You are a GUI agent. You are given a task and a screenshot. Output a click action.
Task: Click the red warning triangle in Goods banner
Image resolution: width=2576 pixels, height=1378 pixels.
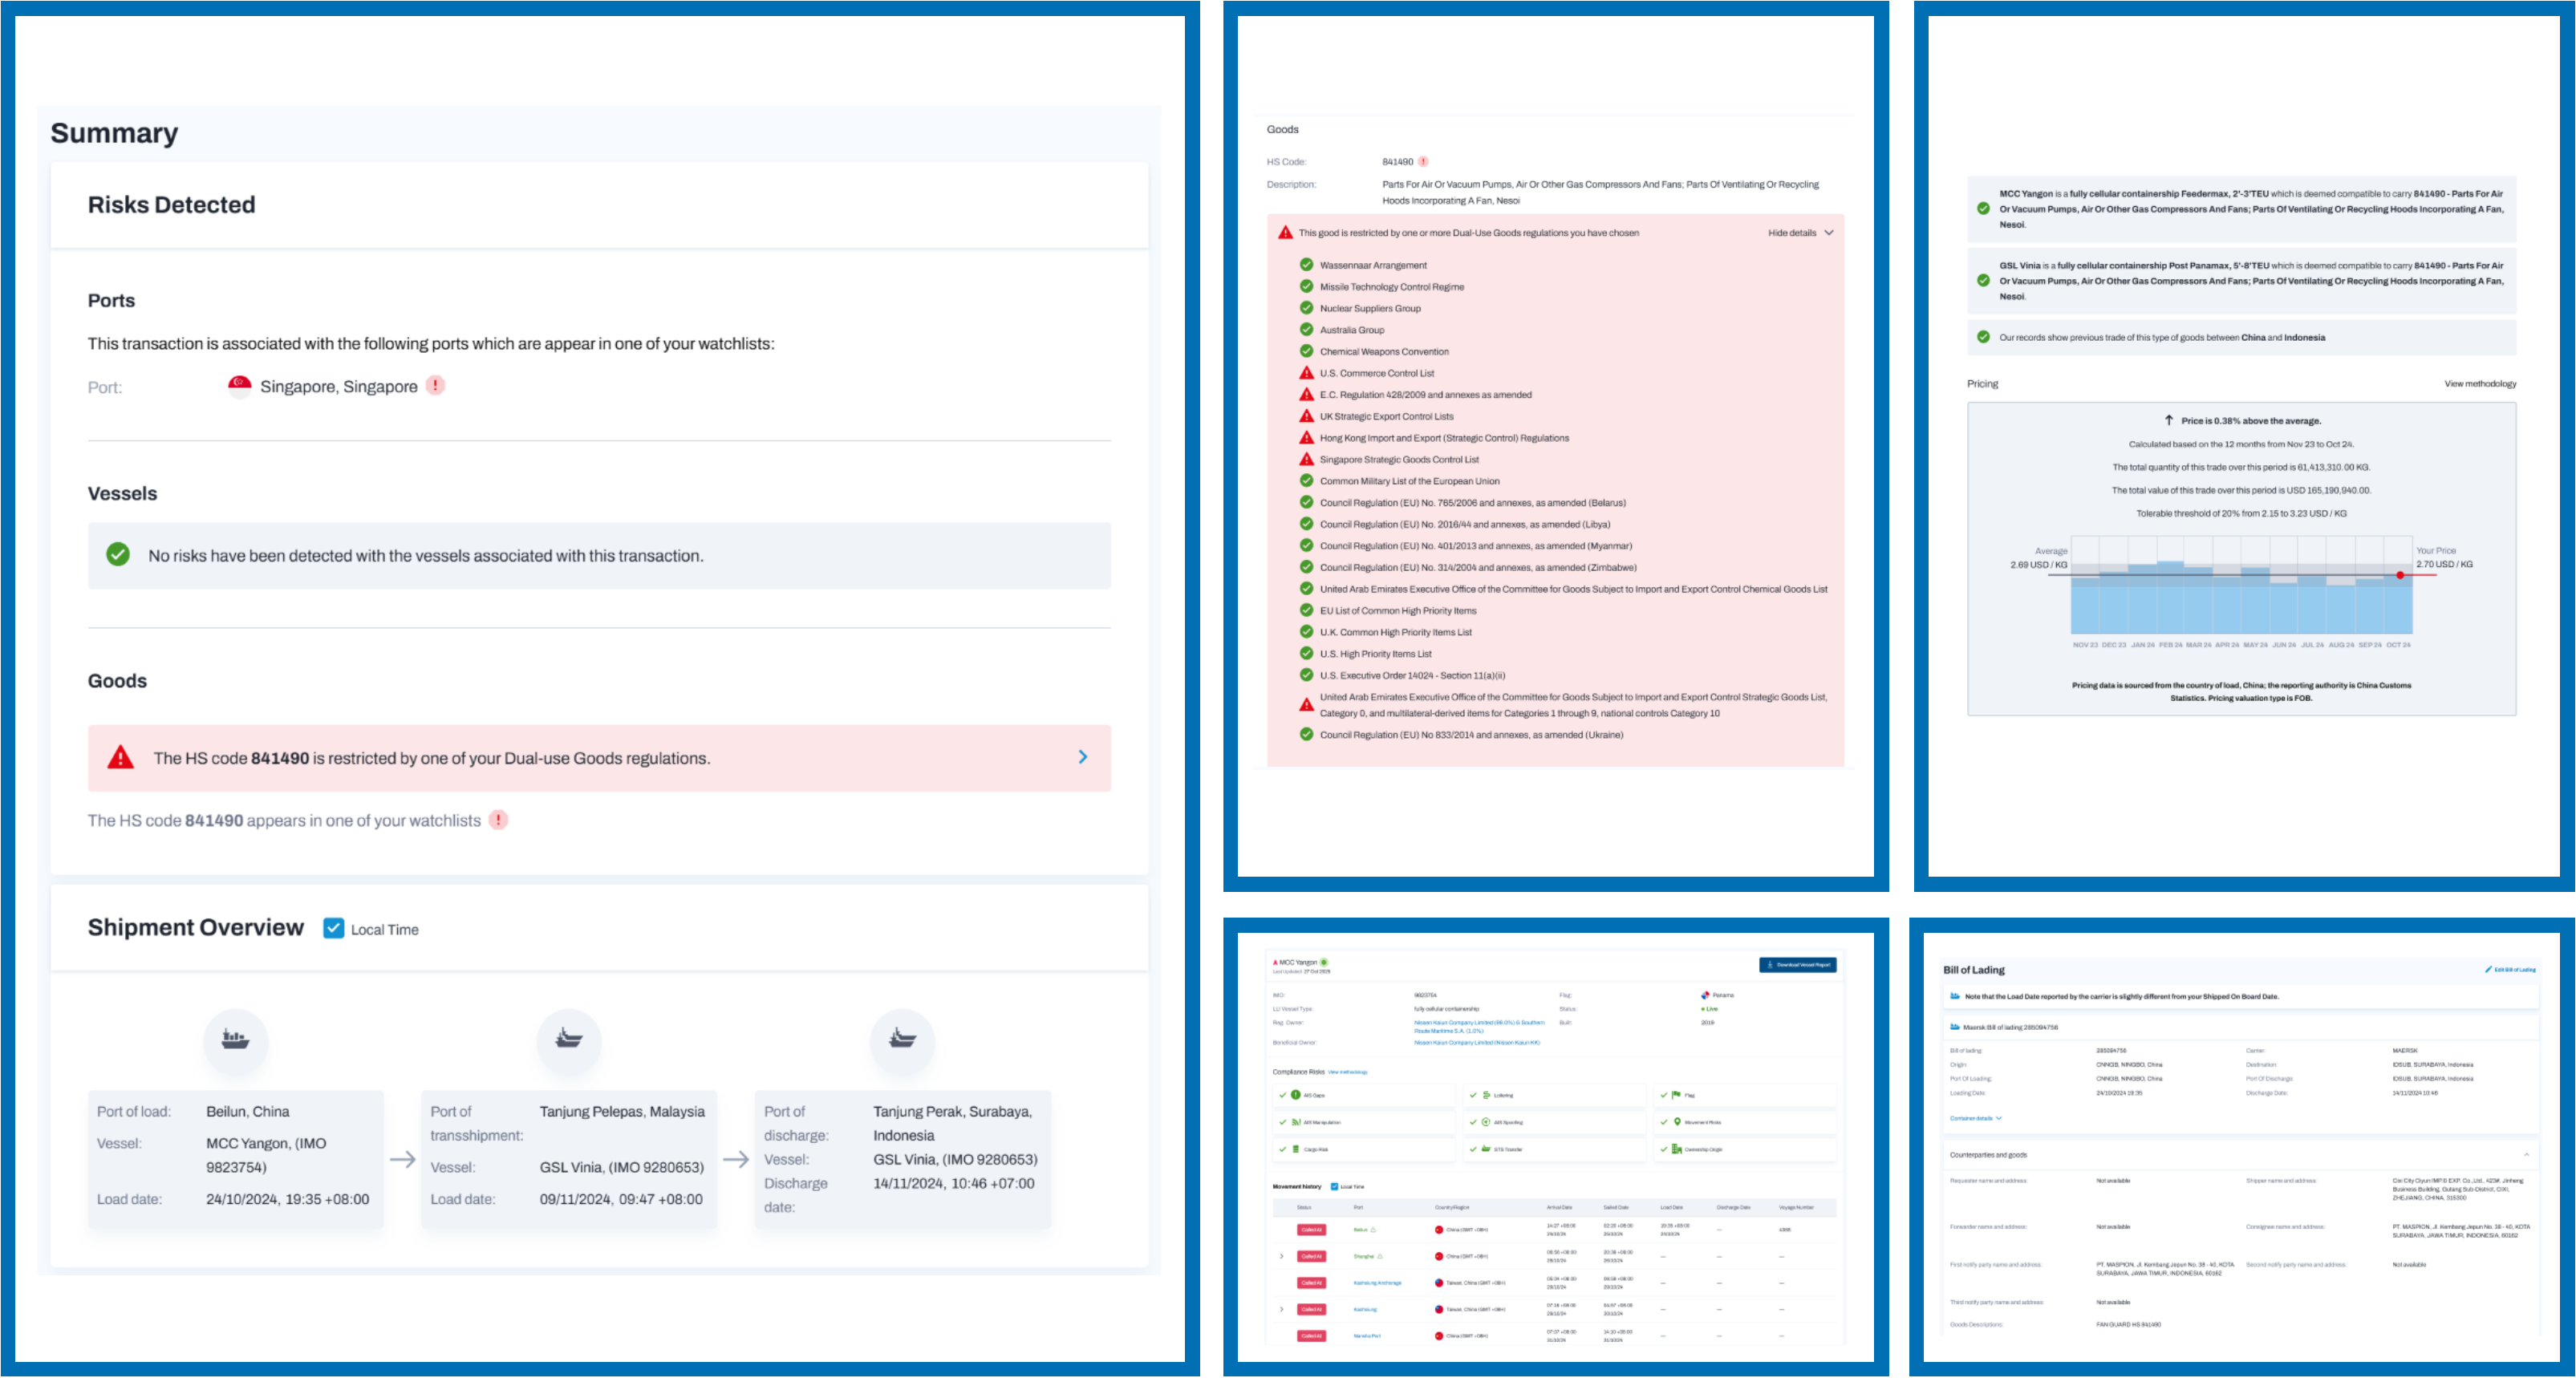[121, 758]
